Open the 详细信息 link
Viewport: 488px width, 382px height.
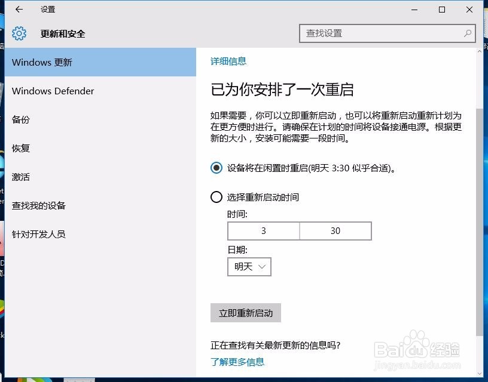[228, 61]
